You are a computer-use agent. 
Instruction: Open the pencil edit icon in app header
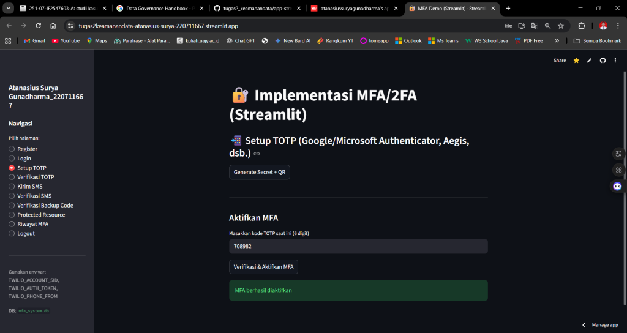[x=590, y=61]
